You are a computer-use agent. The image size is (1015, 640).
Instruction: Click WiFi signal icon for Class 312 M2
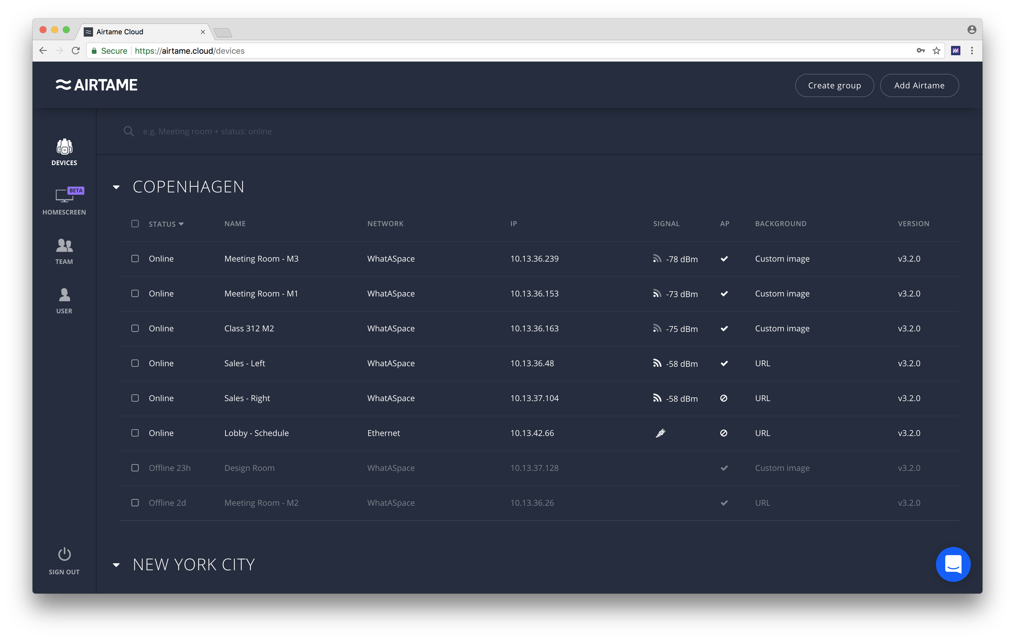[657, 328]
